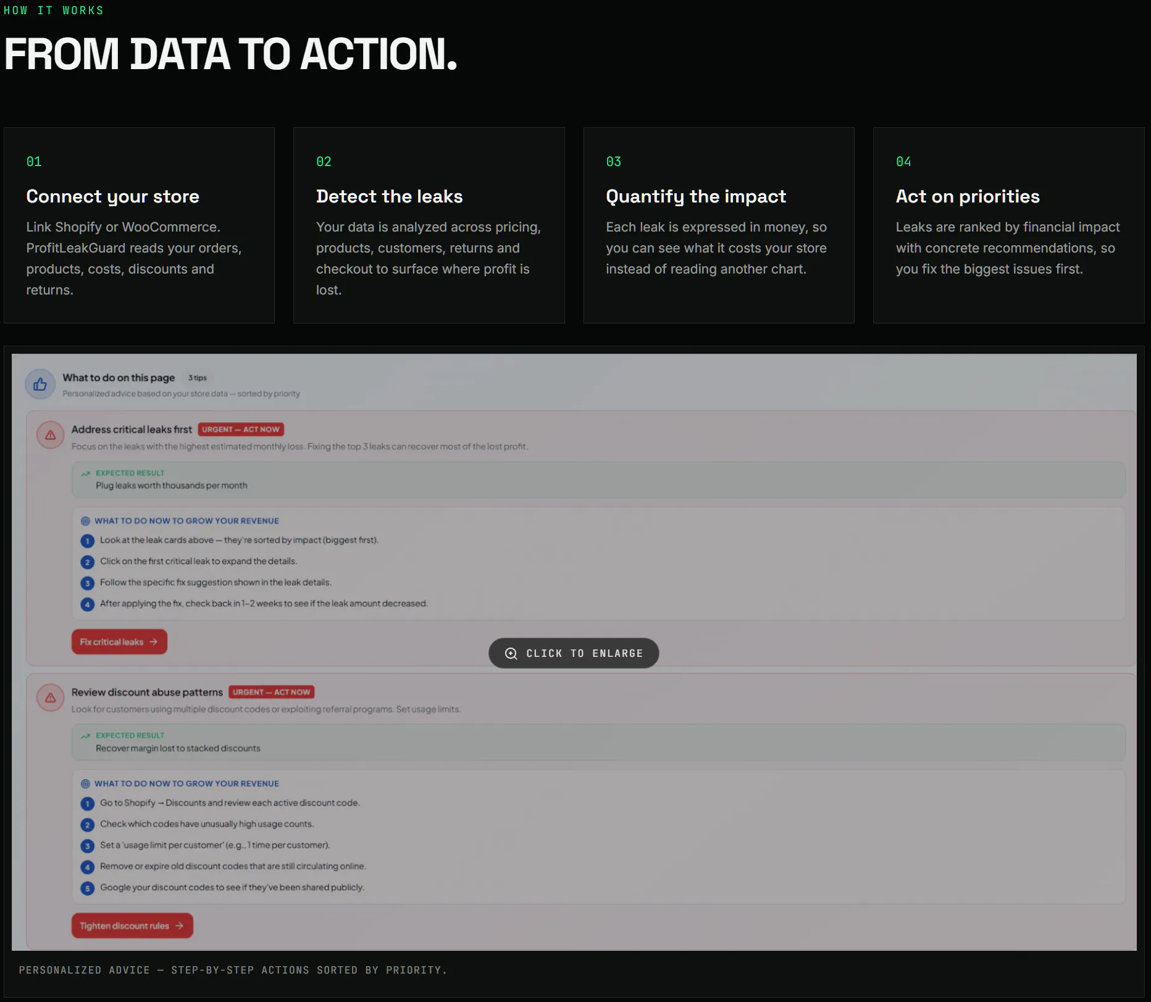Click the trend icon beside Plug leaks Expected Result
Image resolution: width=1151 pixels, height=1002 pixels.
86,474
